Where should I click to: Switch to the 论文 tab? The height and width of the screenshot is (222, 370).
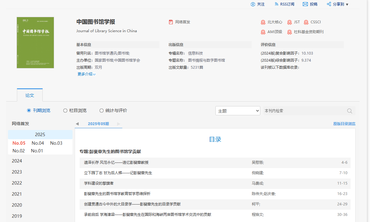click(x=30, y=95)
